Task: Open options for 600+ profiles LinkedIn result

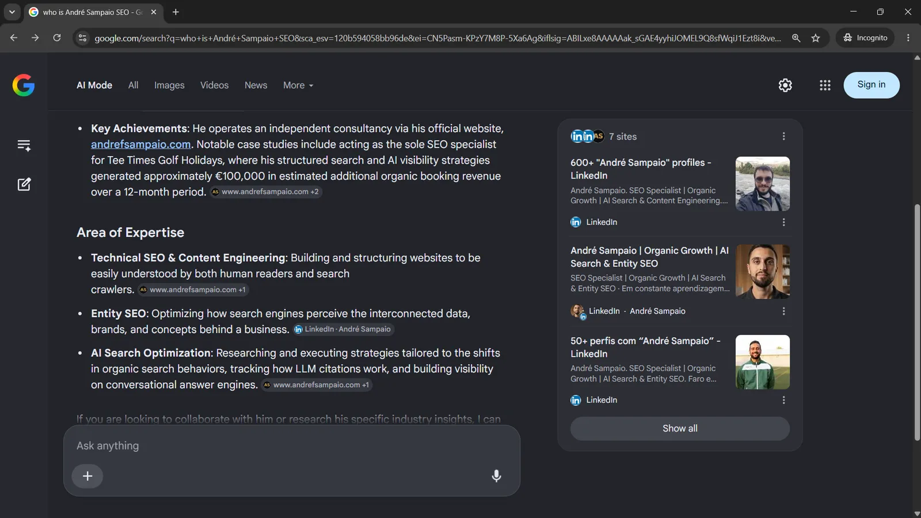Action: point(783,222)
